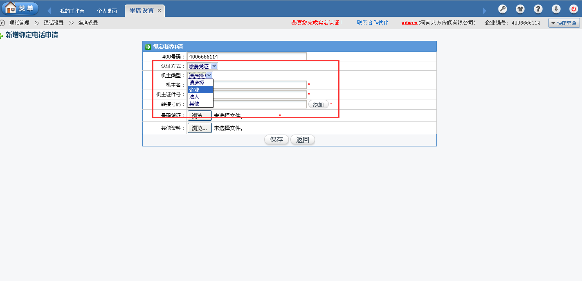Switch to the 我的工作台 tab
Image resolution: width=582 pixels, height=281 pixels.
coord(72,11)
